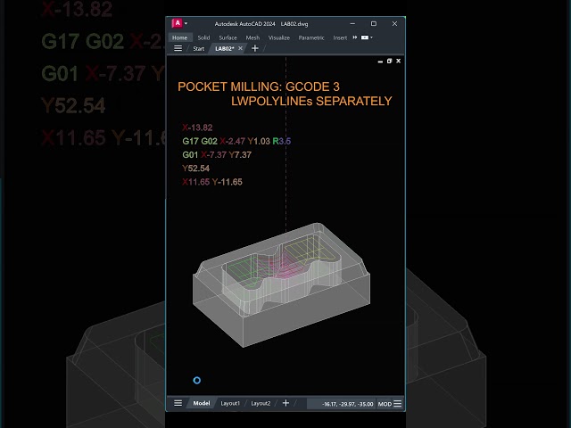Screen dimensions: 571x428
Task: Switch to the Layout1 tab
Action: (x=230, y=403)
